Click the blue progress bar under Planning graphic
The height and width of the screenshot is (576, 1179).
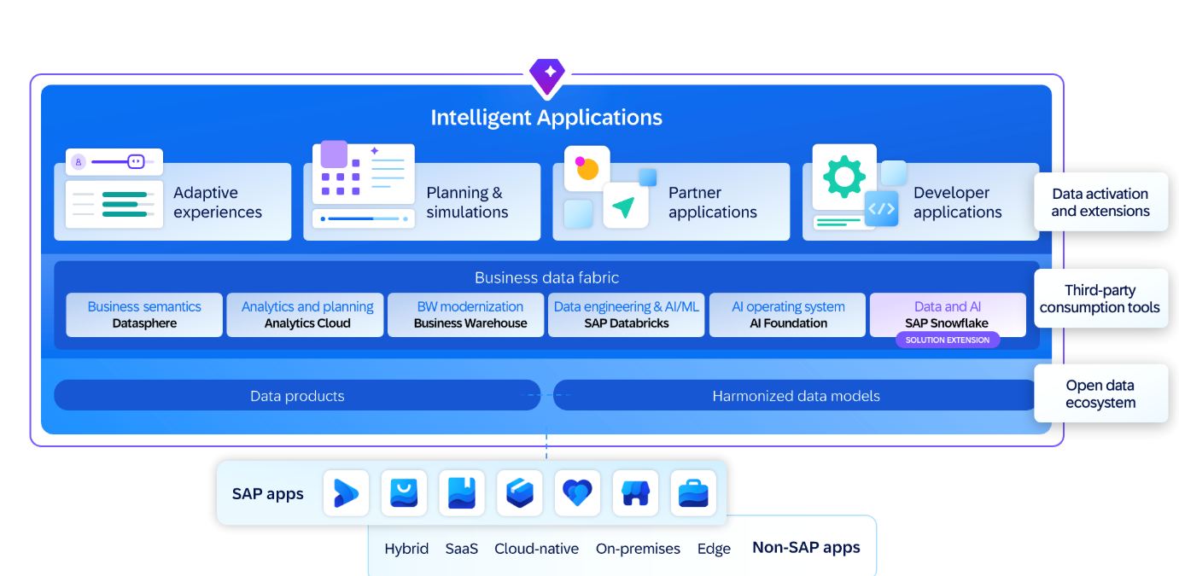click(x=364, y=218)
